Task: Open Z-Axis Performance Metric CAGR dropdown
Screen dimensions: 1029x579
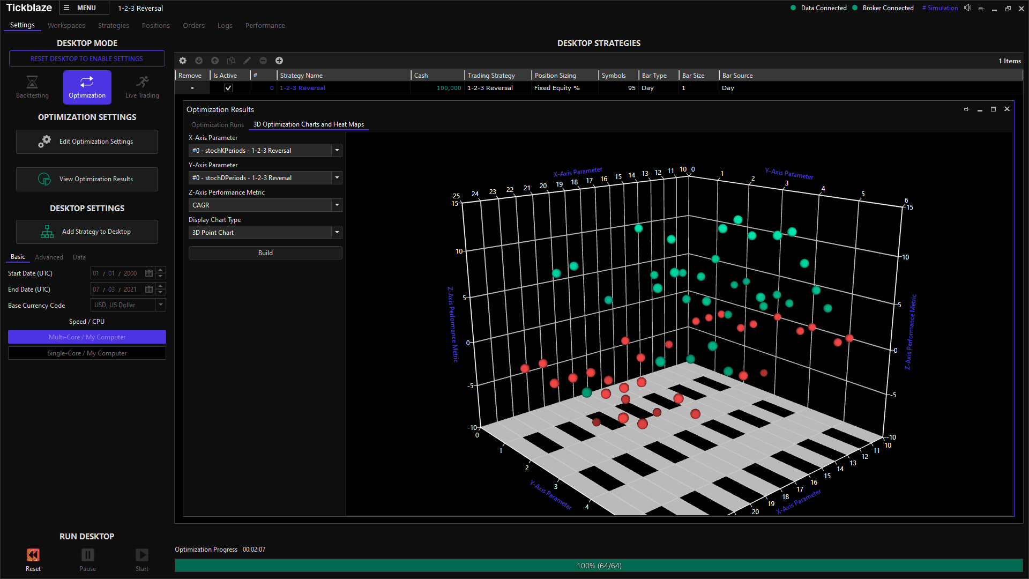Action: pyautogui.click(x=337, y=205)
